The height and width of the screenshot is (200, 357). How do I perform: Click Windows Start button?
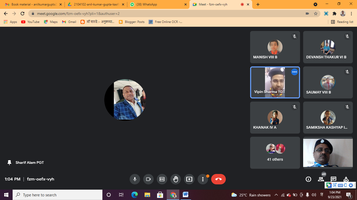(6, 195)
